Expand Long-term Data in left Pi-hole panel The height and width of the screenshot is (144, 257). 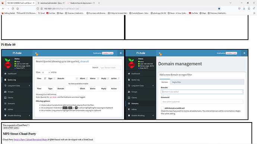point(17,86)
